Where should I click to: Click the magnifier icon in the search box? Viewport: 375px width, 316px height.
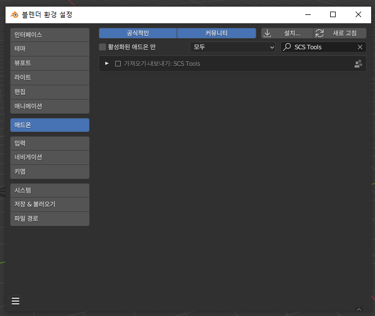point(287,47)
